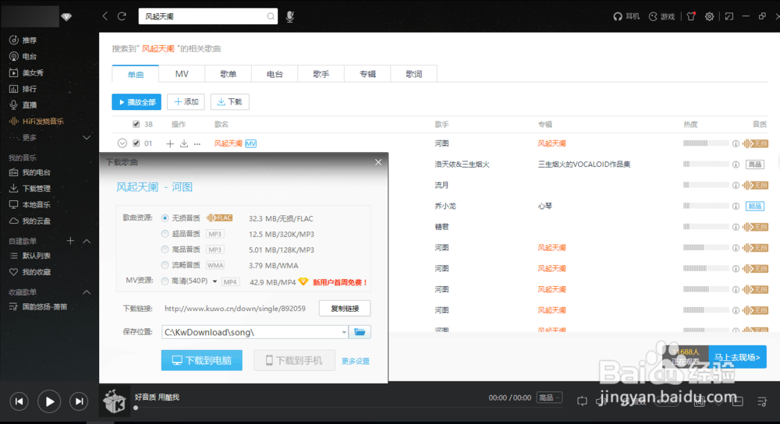Click the 复制链接 button
780x424 pixels.
[x=345, y=308]
